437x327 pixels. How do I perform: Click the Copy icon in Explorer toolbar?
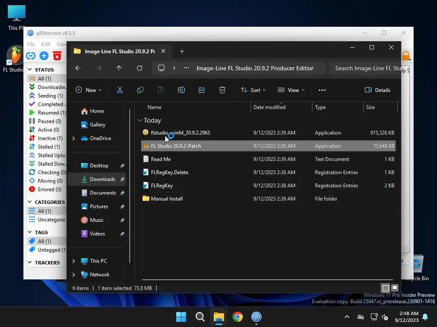click(140, 90)
